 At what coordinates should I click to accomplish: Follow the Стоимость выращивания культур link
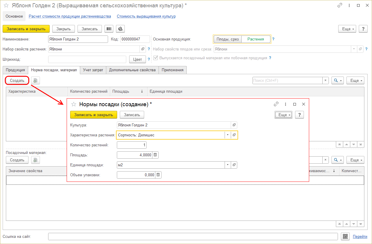tap(146, 16)
